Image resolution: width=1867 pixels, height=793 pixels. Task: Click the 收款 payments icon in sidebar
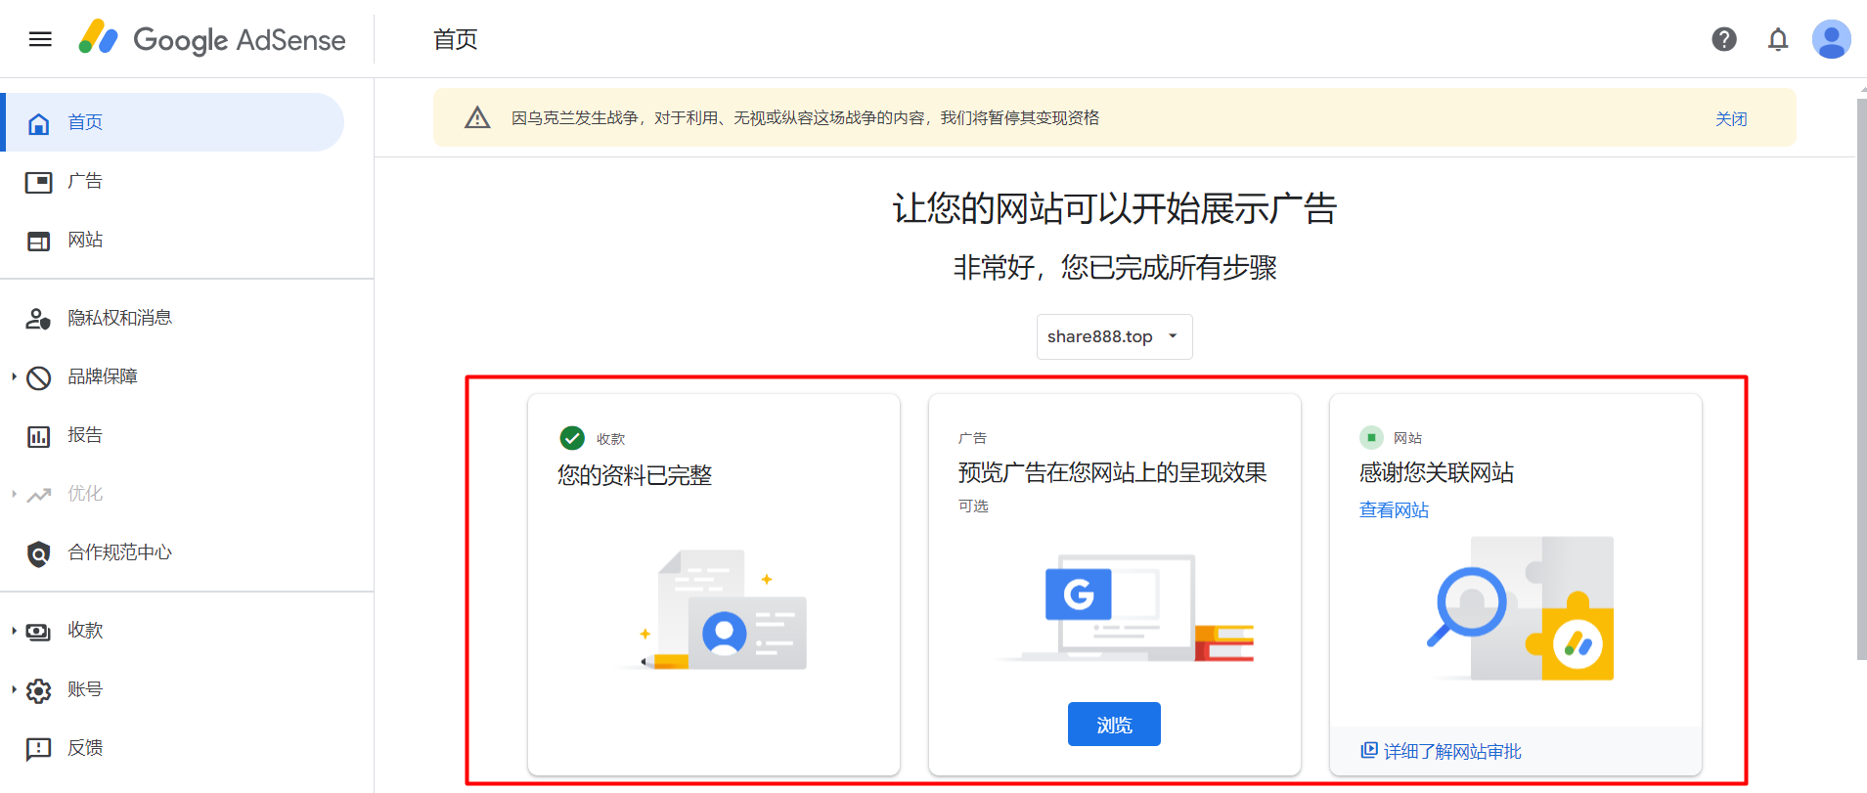click(x=39, y=632)
